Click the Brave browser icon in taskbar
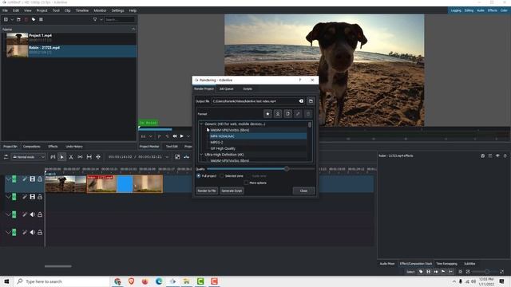 pyautogui.click(x=131, y=281)
